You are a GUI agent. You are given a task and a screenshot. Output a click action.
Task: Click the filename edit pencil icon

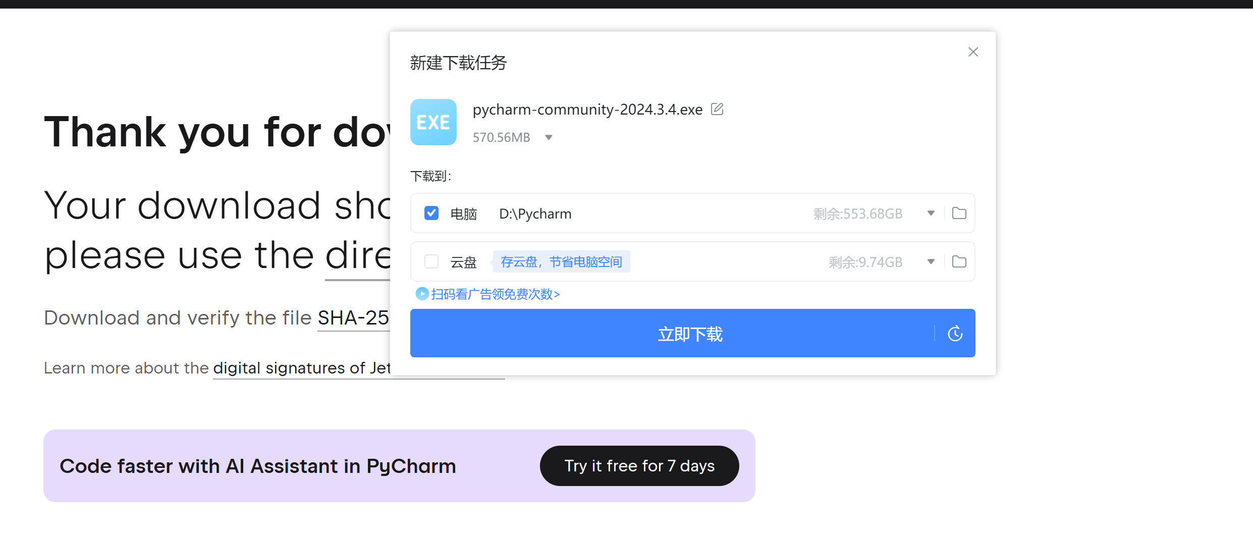[717, 109]
